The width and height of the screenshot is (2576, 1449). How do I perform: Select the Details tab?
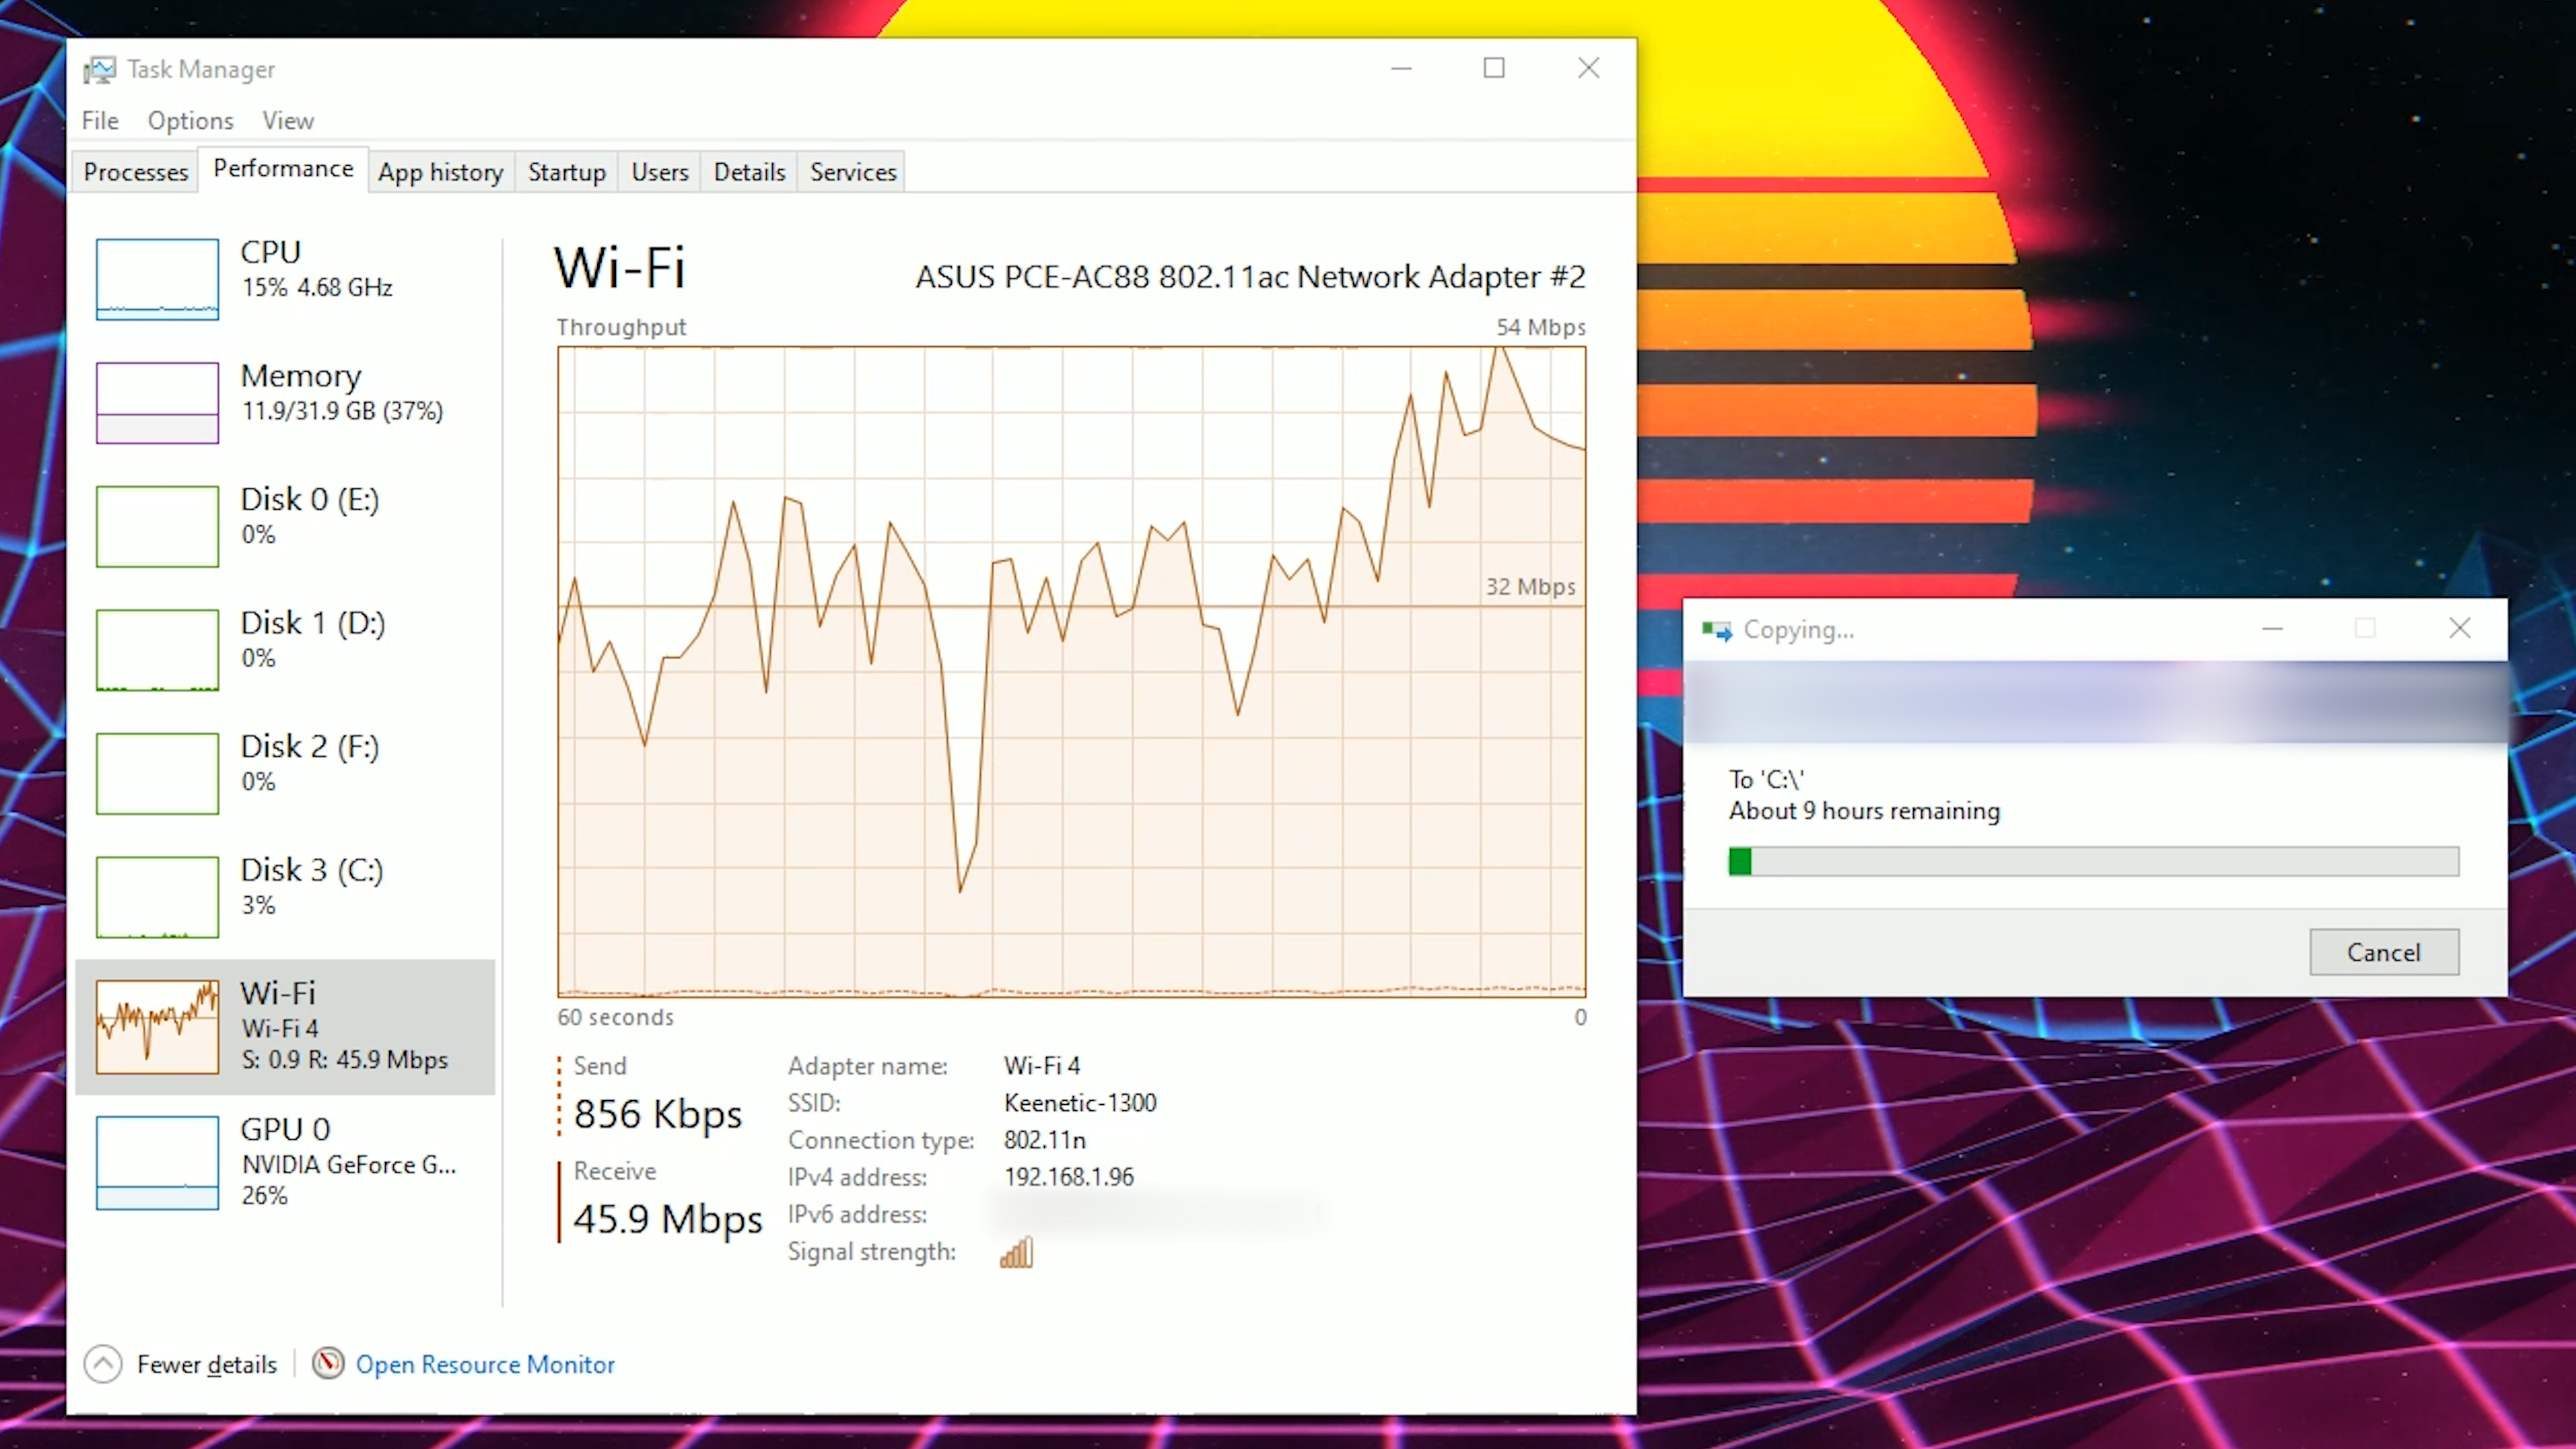pos(749,172)
